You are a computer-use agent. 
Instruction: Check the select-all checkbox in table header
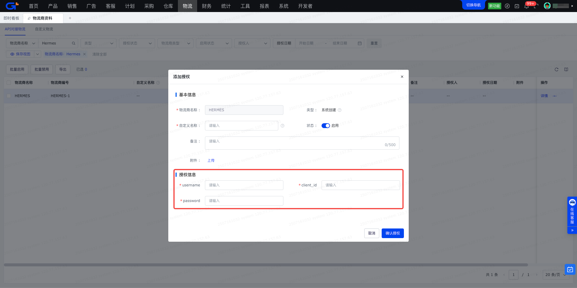[9, 83]
